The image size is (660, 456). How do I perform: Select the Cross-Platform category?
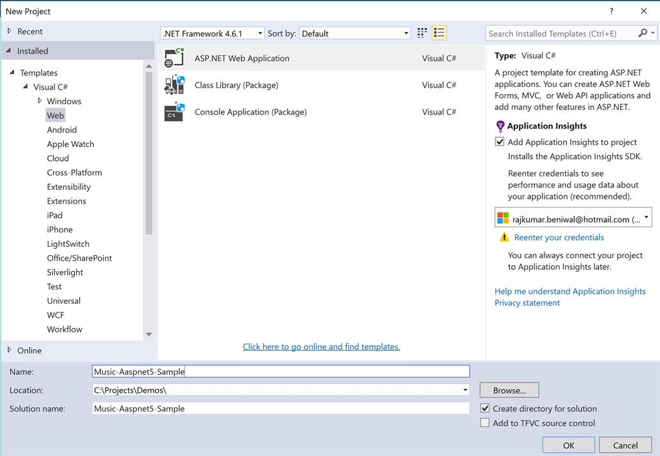[75, 173]
